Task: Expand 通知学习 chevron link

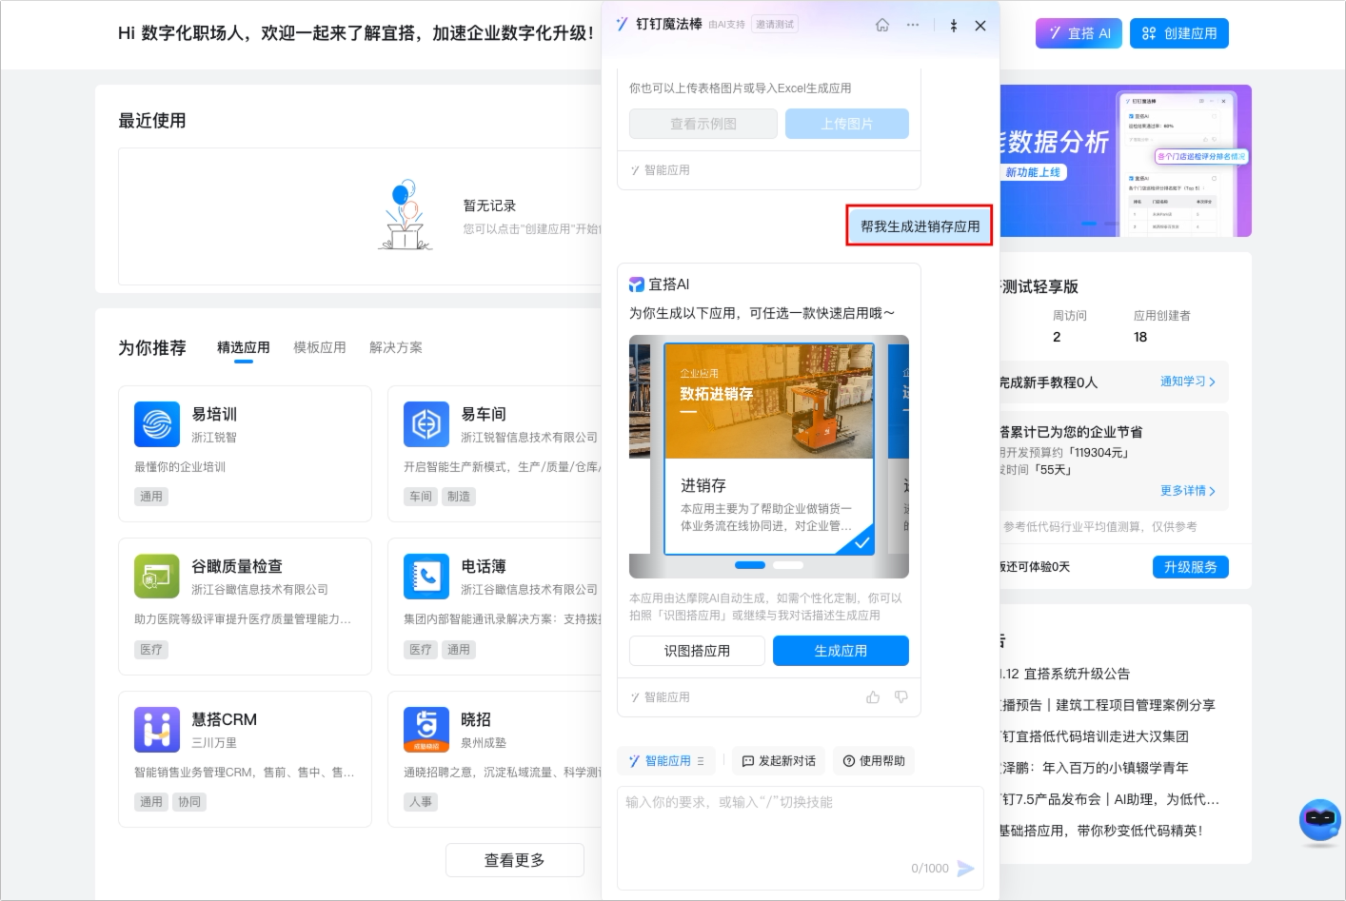Action: coord(1188,382)
